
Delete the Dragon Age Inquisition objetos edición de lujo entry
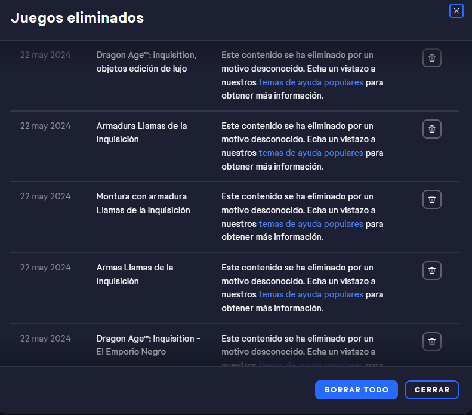432,58
